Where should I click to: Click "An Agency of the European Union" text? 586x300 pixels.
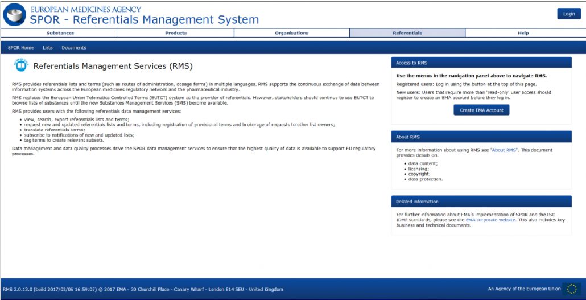(x=525, y=289)
